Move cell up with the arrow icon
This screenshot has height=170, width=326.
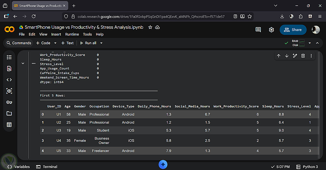tap(278, 56)
